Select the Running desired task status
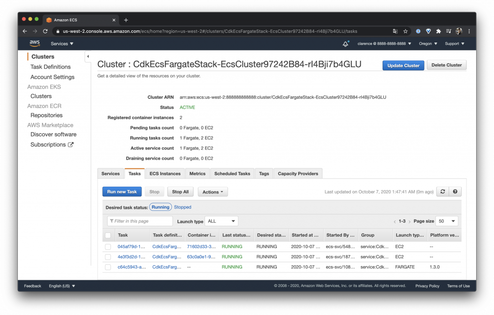Image resolution: width=494 pixels, height=315 pixels. click(160, 207)
